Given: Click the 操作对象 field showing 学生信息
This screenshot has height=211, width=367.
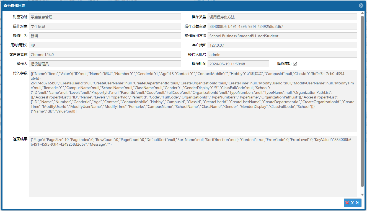Looking at the screenshot, I should click(105, 26).
